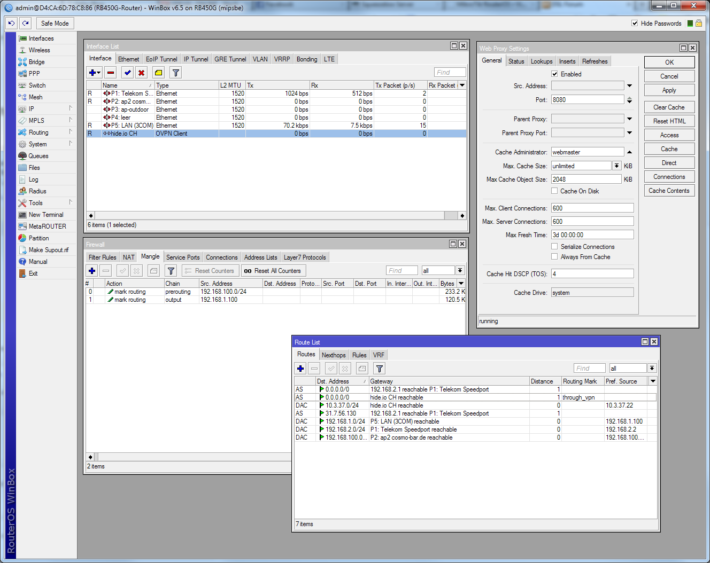Image resolution: width=710 pixels, height=563 pixels.
Task: Click the Apply button in Web Proxy Settings
Action: pos(669,90)
